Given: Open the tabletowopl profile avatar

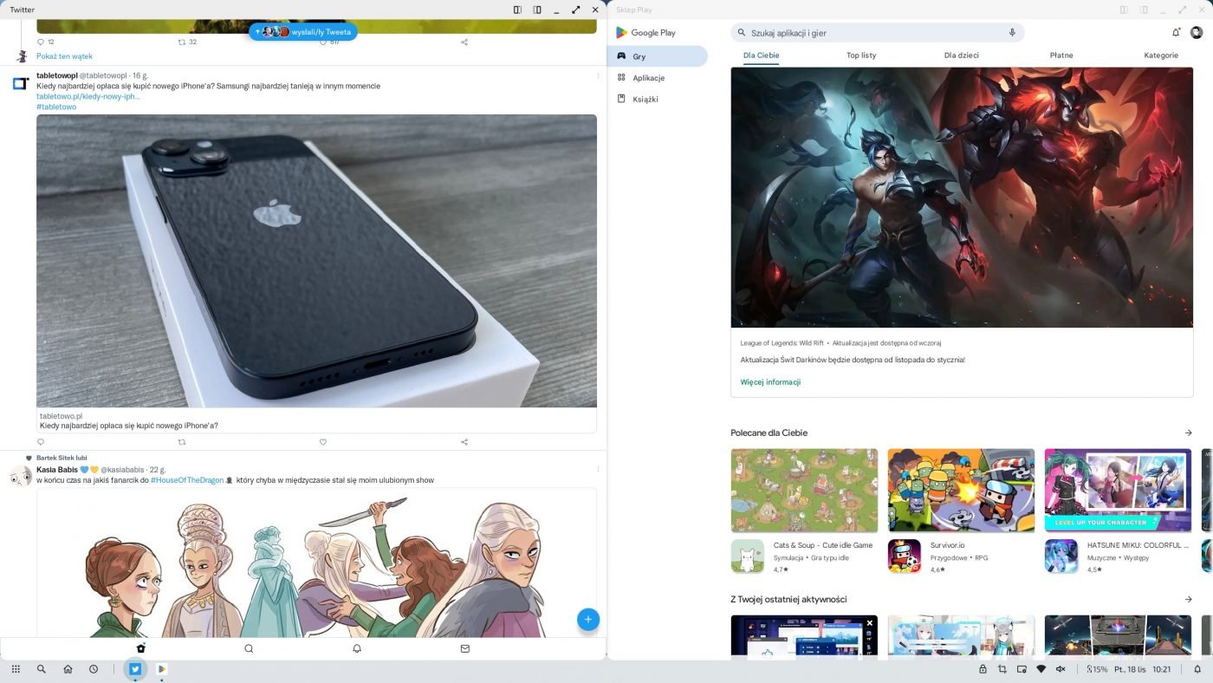Looking at the screenshot, I should 21,84.
